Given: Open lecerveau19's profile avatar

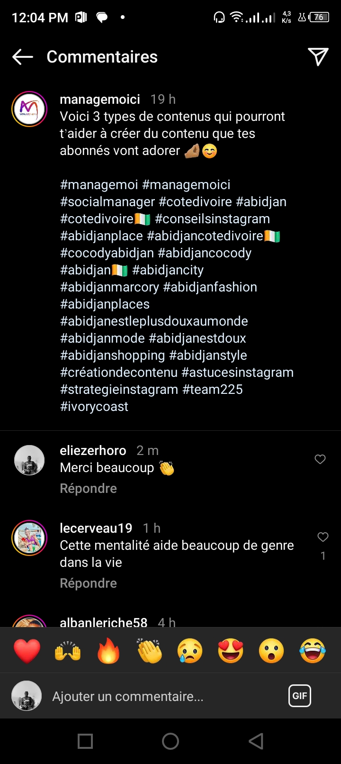Looking at the screenshot, I should coord(29,538).
